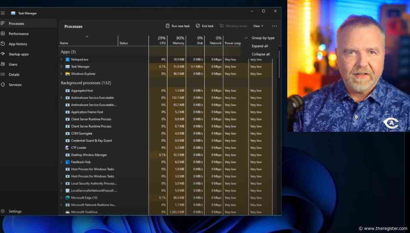Click the Desktop Window Manager icon
Viewport: 410px width, 233px height.
point(67,155)
